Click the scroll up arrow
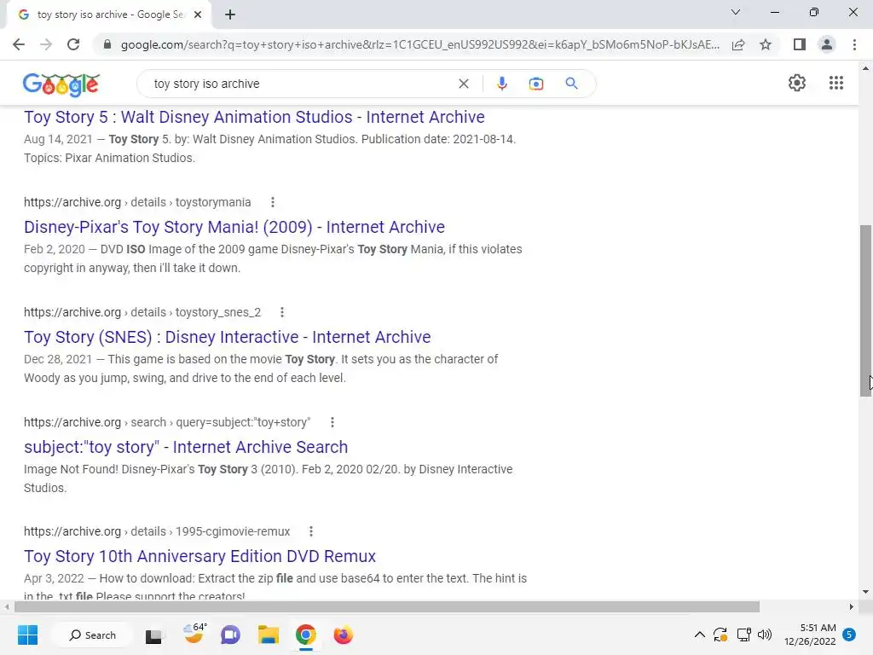873x655 pixels. pyautogui.click(x=865, y=68)
